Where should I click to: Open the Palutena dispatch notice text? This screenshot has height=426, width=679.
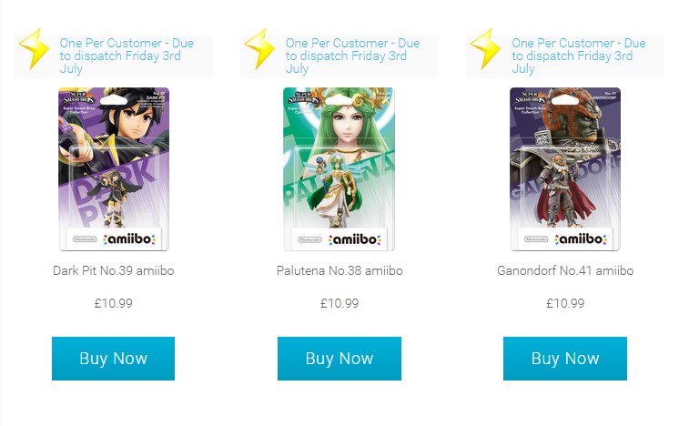[352, 56]
